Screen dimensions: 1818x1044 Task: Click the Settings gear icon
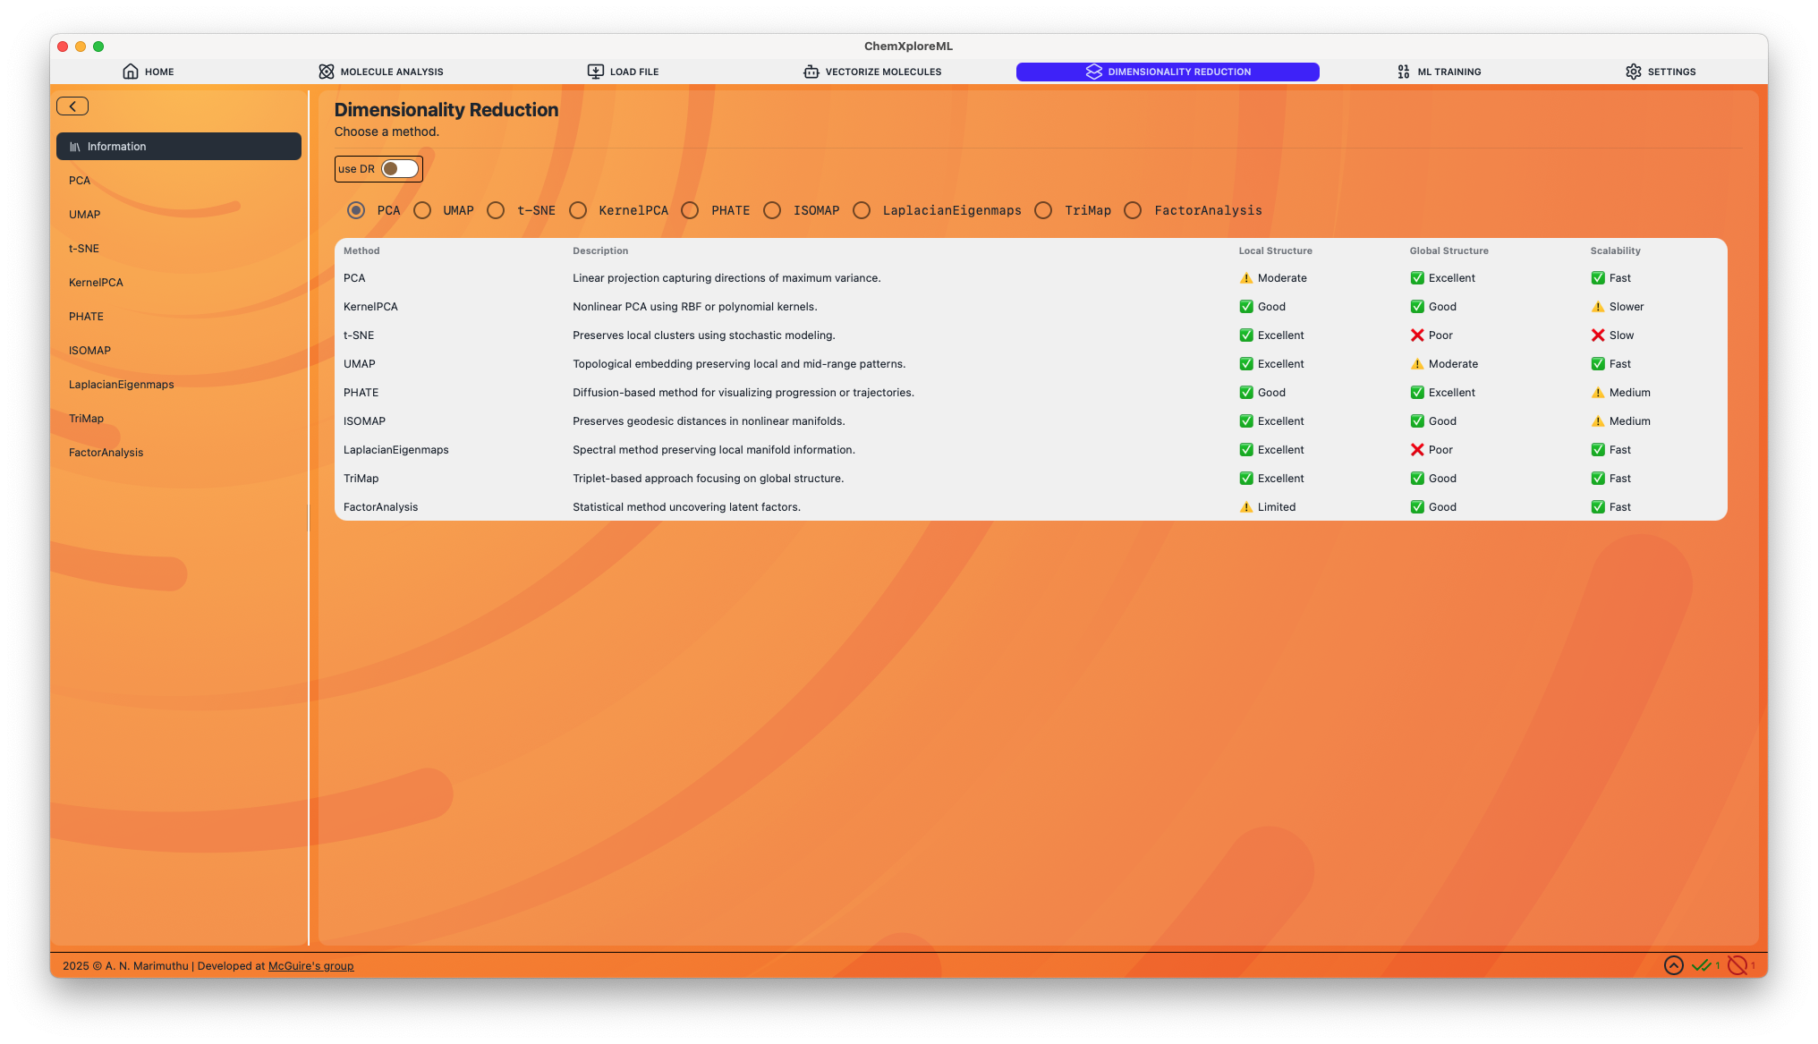[1634, 72]
